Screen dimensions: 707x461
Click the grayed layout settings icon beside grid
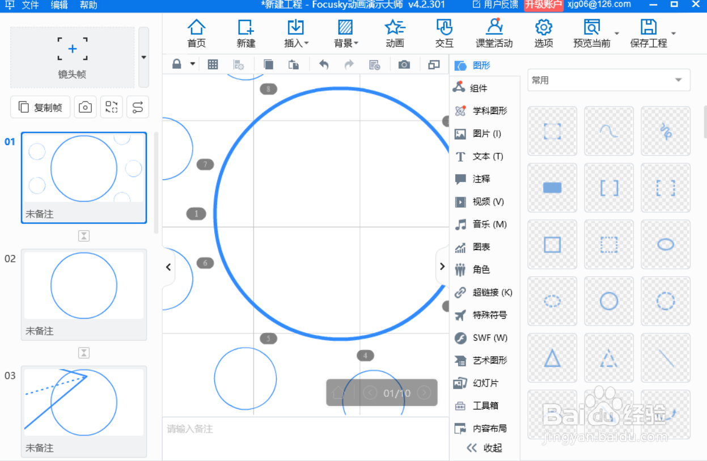(238, 65)
